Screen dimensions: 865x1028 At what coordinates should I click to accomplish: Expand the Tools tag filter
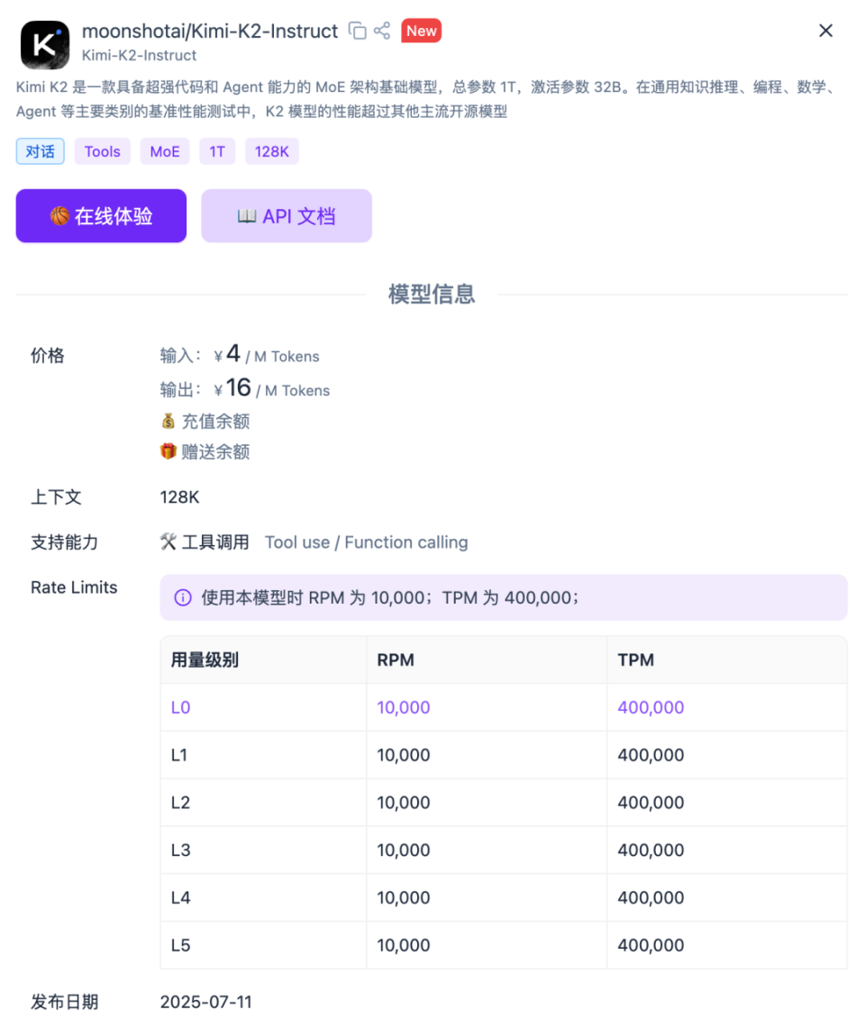point(102,150)
